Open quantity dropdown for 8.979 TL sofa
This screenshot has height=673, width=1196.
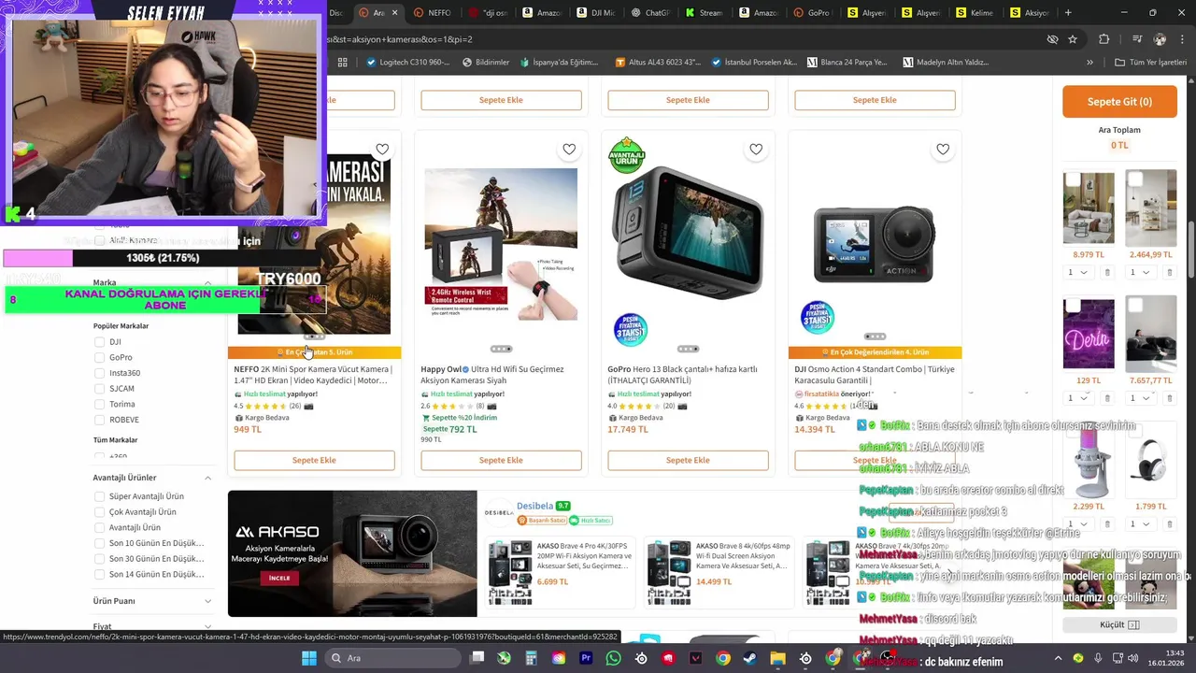pyautogui.click(x=1078, y=273)
